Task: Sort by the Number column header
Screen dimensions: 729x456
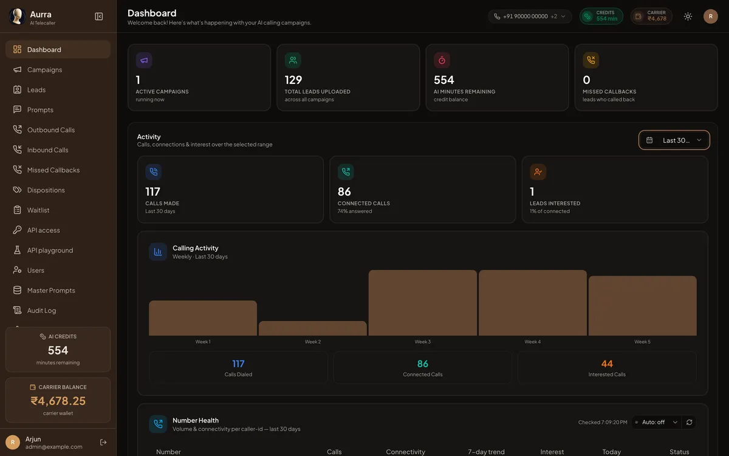Action: [168, 452]
